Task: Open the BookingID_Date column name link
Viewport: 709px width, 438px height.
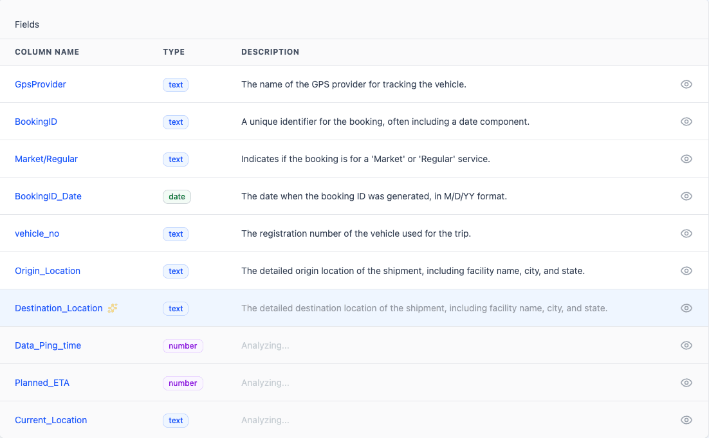Action: pos(48,196)
